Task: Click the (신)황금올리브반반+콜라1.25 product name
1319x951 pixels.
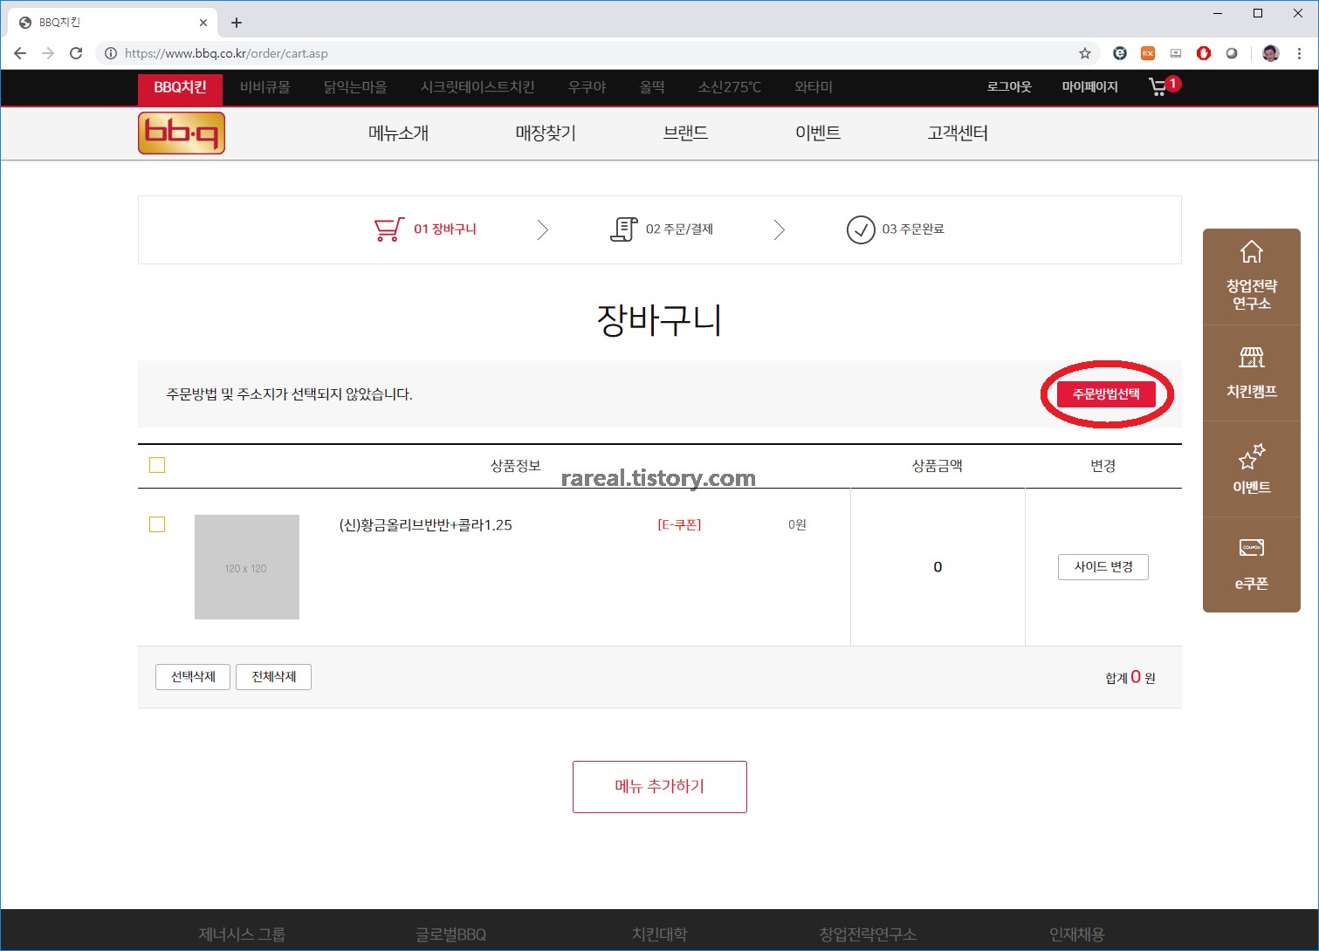Action: pos(425,525)
